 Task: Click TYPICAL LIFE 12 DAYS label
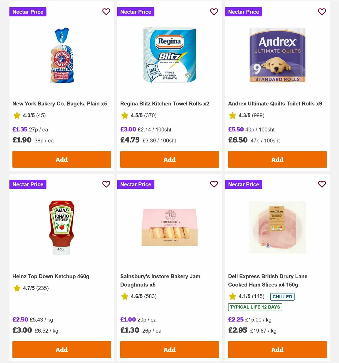(255, 307)
